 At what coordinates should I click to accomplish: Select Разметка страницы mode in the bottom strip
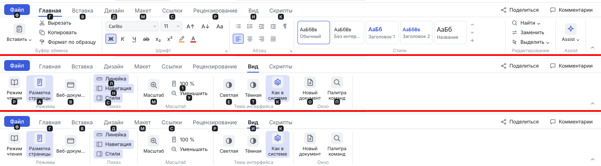click(40, 144)
